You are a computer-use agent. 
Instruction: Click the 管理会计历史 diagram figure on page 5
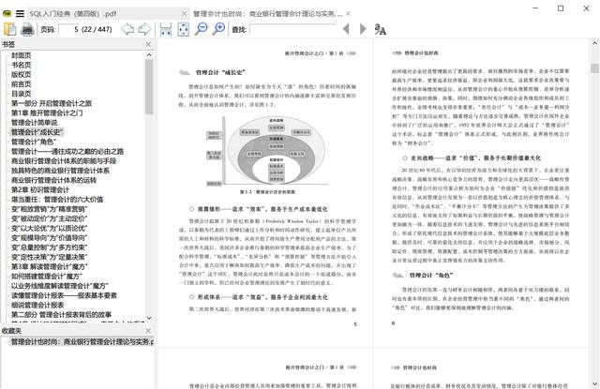click(267, 152)
